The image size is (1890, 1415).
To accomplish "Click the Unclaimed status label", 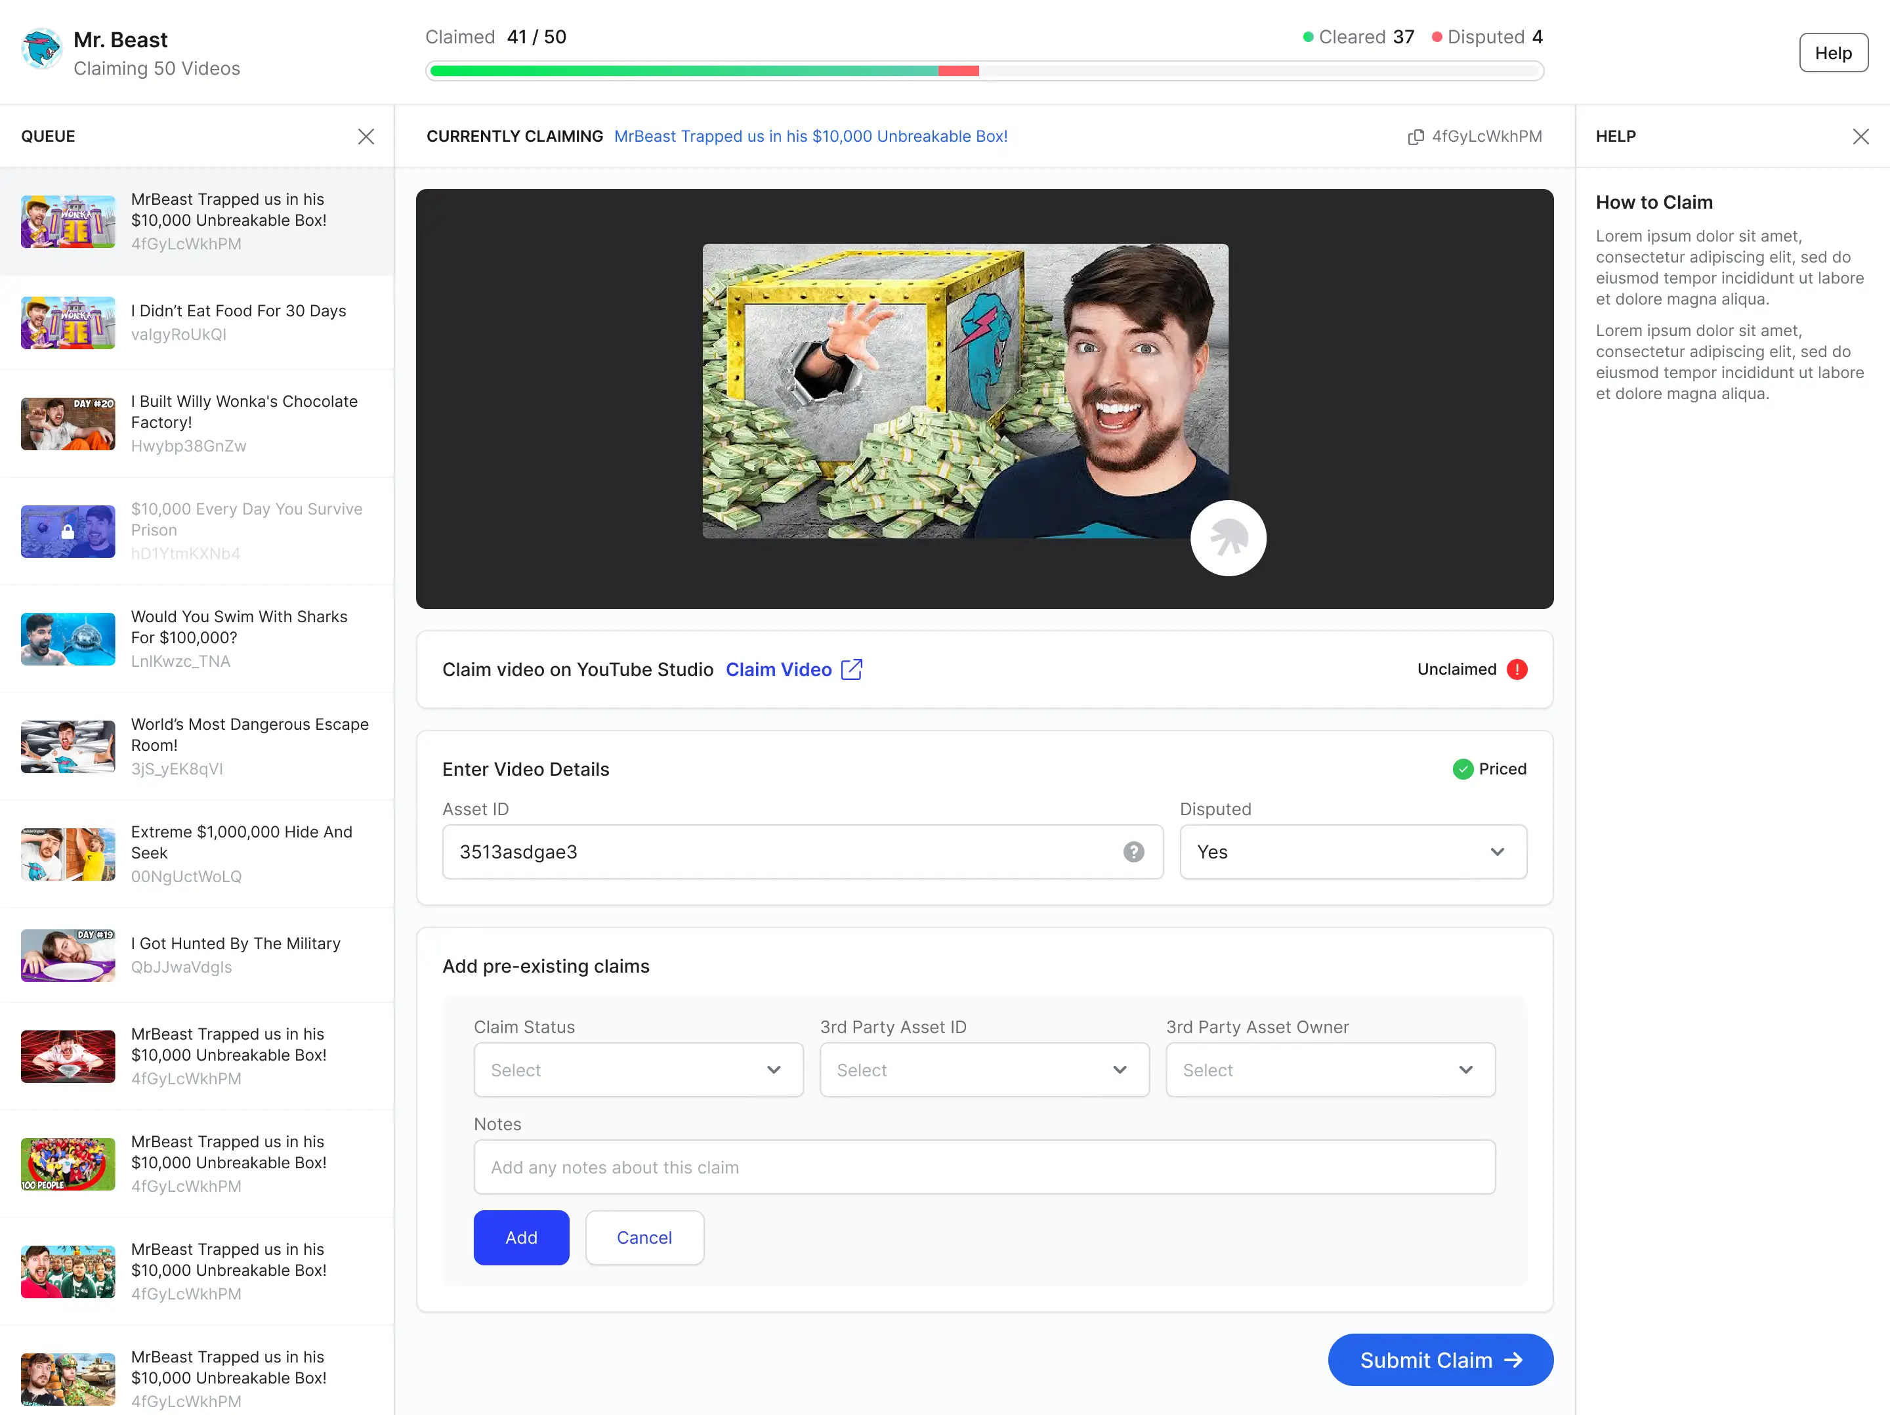I will click(1457, 669).
